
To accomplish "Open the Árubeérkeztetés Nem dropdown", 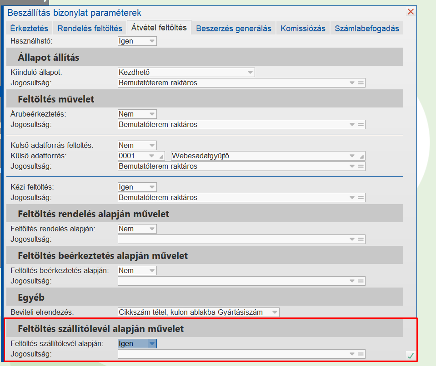I will pos(152,114).
